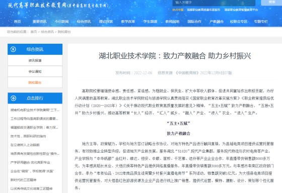This screenshot has height=193, width=282.
Task: Click the 搜索 search button
Action: [271, 2]
